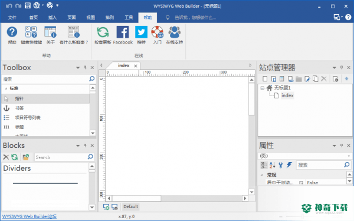Open the 推特 Twitter icon
Screen dimensions: 354x221
[142, 35]
